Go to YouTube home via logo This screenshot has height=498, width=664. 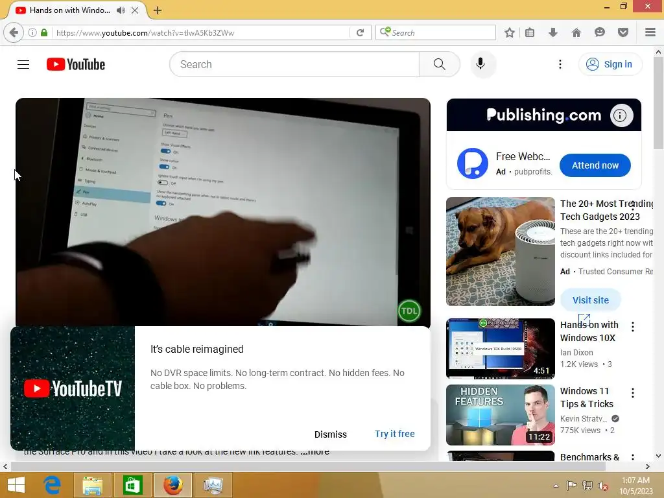coord(76,64)
